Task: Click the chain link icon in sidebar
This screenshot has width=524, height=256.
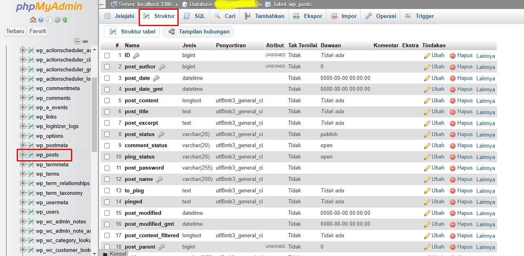Action: [x=85, y=41]
